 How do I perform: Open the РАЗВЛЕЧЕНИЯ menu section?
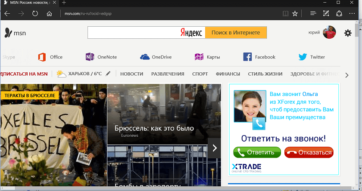168,74
